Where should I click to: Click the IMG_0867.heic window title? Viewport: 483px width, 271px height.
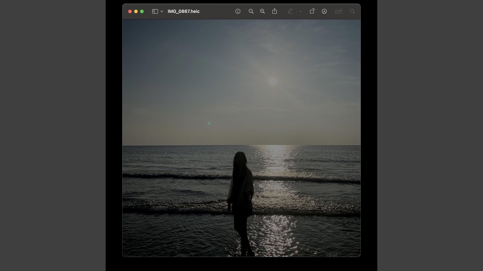tap(183, 11)
